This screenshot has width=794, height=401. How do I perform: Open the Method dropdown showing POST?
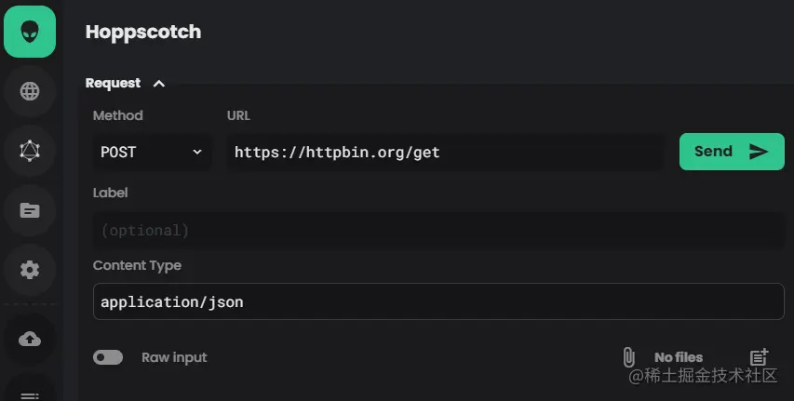152,152
